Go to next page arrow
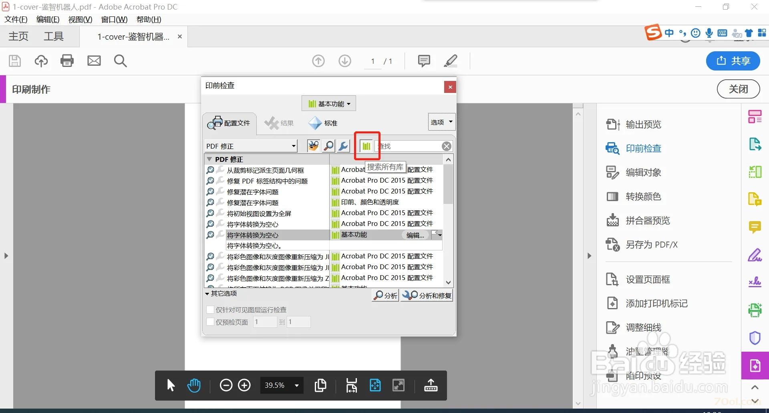Screen dimensions: 769x413 pos(345,61)
